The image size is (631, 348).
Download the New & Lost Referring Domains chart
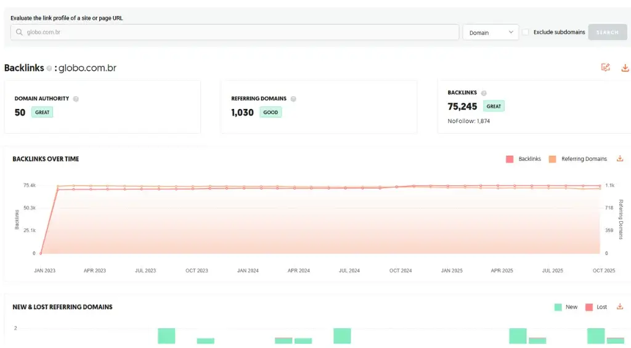pyautogui.click(x=620, y=307)
